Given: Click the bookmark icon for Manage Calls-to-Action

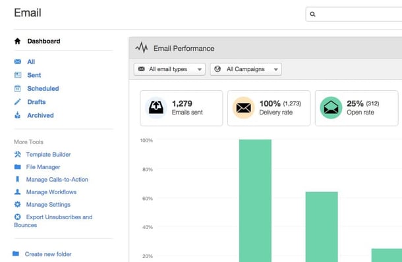Looking at the screenshot, I should 17,179.
